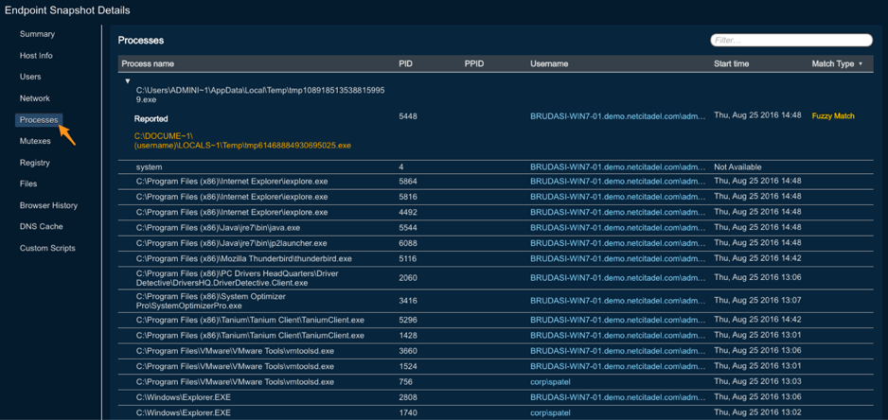Viewport: 888px width, 420px height.
Task: Click the username link for java.exe row
Action: [618, 228]
